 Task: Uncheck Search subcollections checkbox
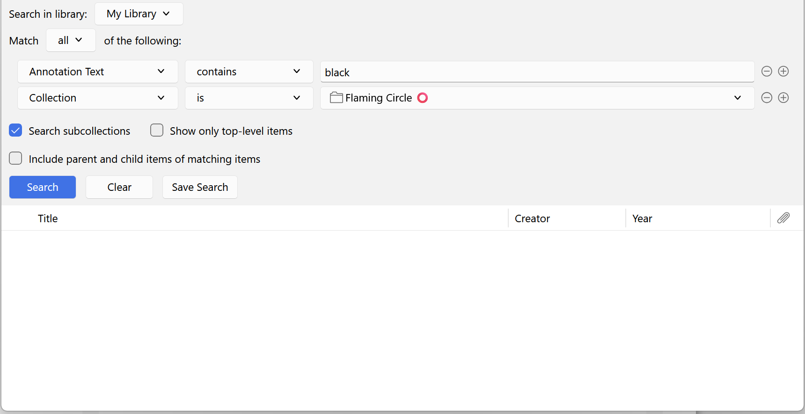click(x=15, y=131)
